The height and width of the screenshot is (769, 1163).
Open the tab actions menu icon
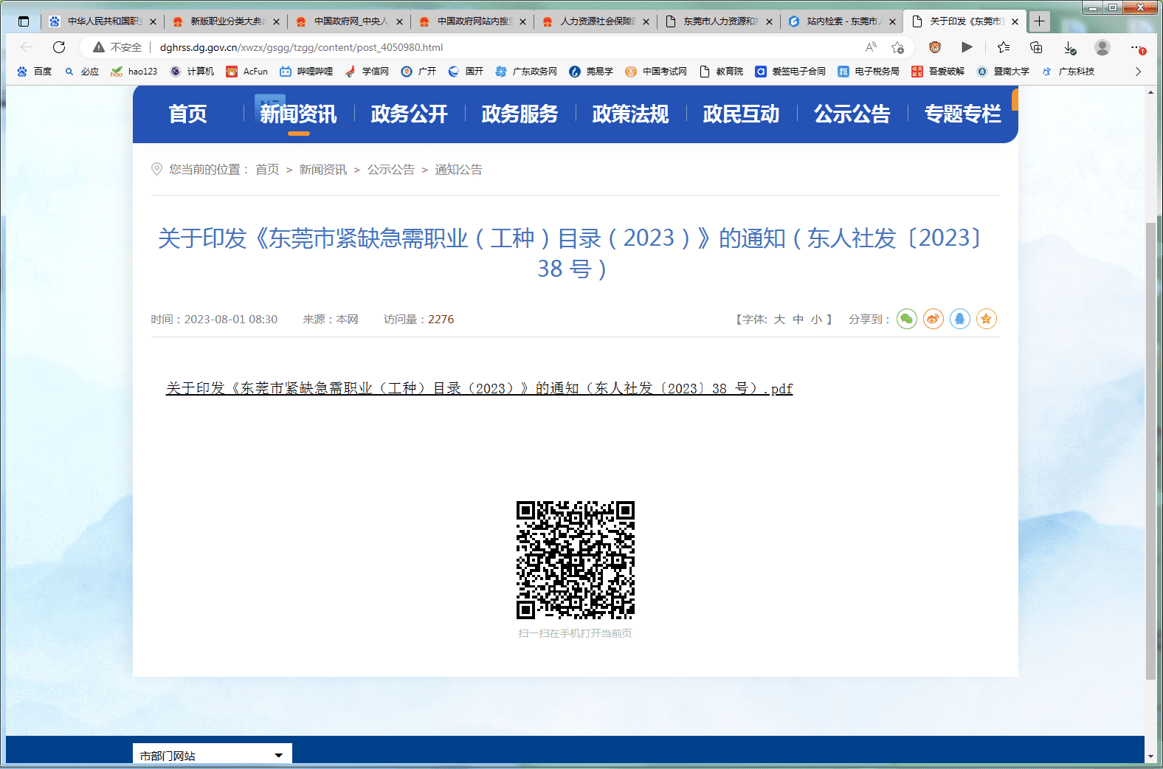point(24,21)
